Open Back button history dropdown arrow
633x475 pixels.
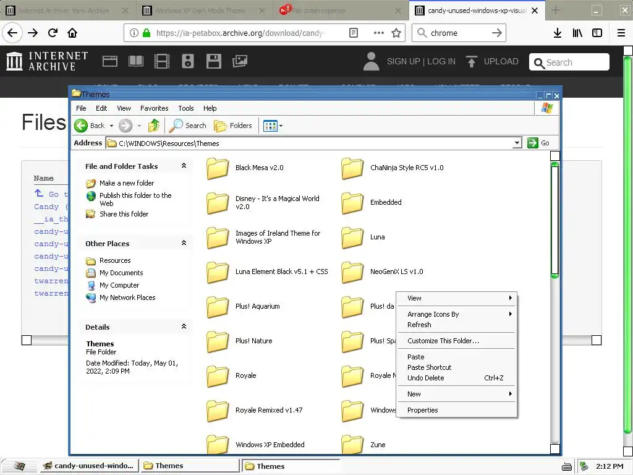(x=111, y=126)
